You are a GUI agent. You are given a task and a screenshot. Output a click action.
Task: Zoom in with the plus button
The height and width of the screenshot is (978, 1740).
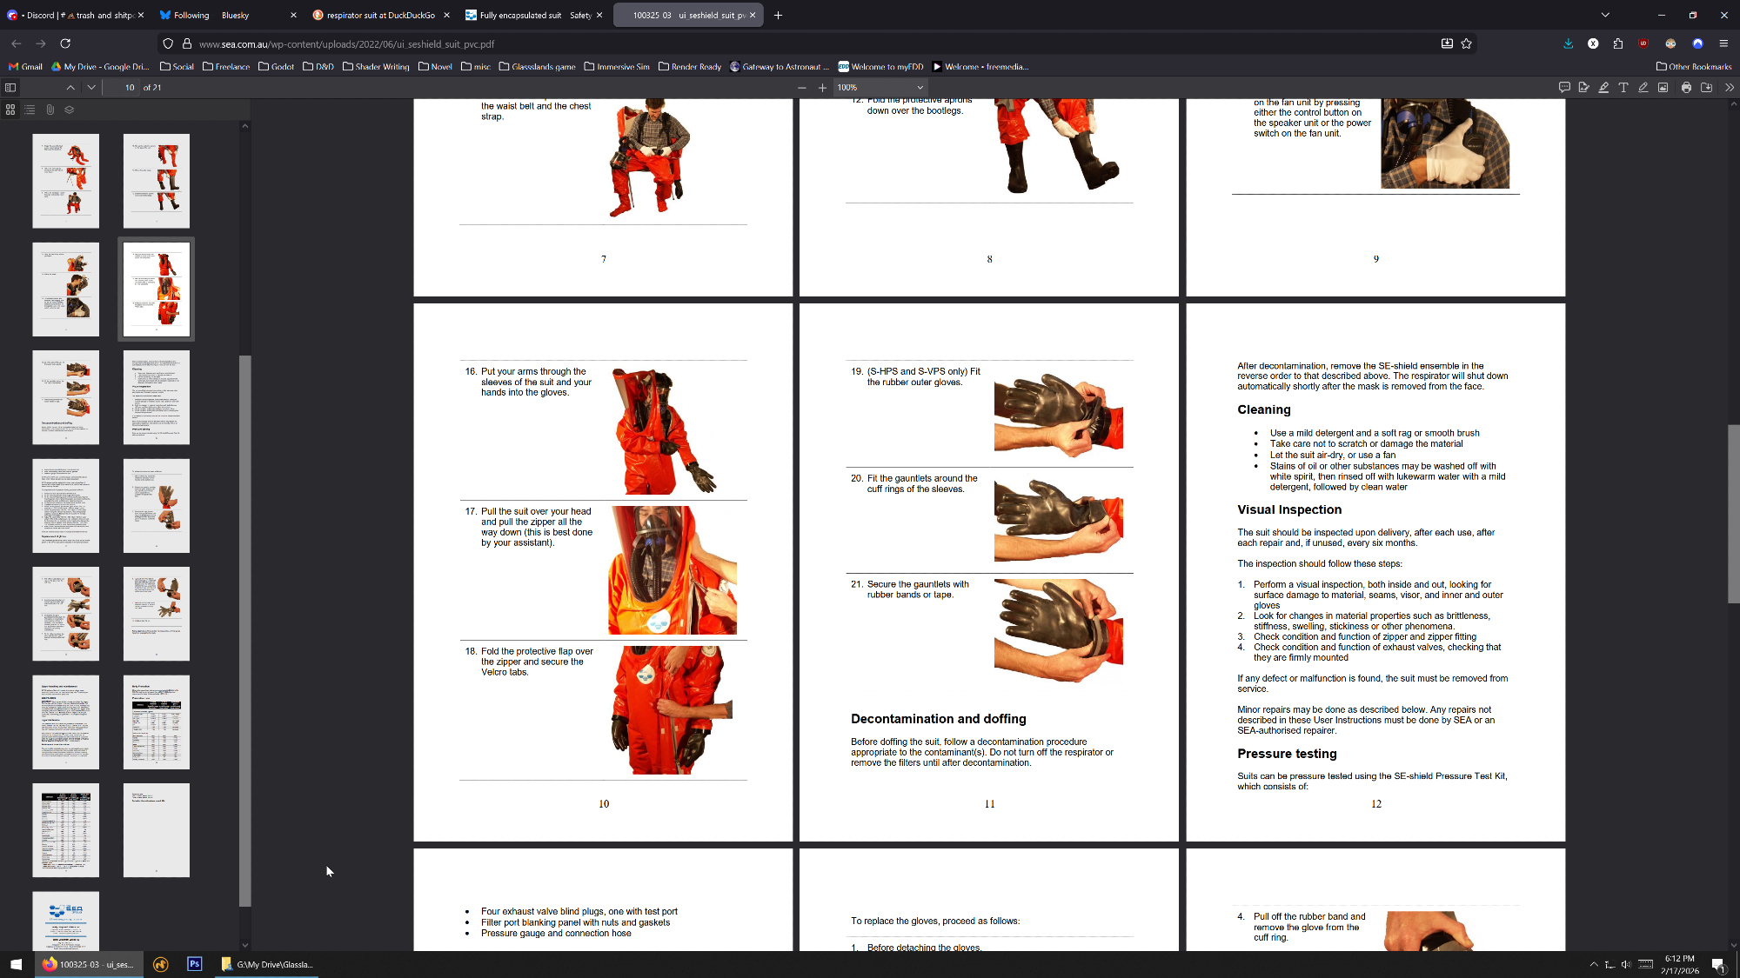(822, 87)
